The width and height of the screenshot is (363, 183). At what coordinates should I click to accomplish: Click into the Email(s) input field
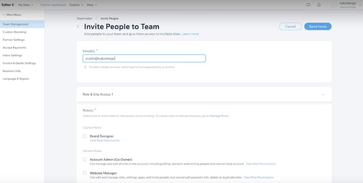144,58
